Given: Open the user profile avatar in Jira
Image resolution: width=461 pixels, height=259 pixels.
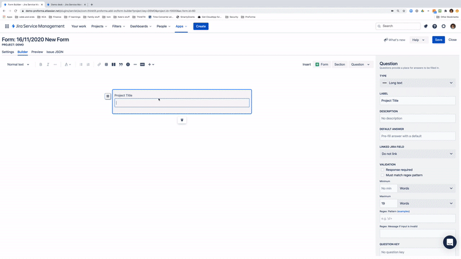Looking at the screenshot, I should click(453, 26).
